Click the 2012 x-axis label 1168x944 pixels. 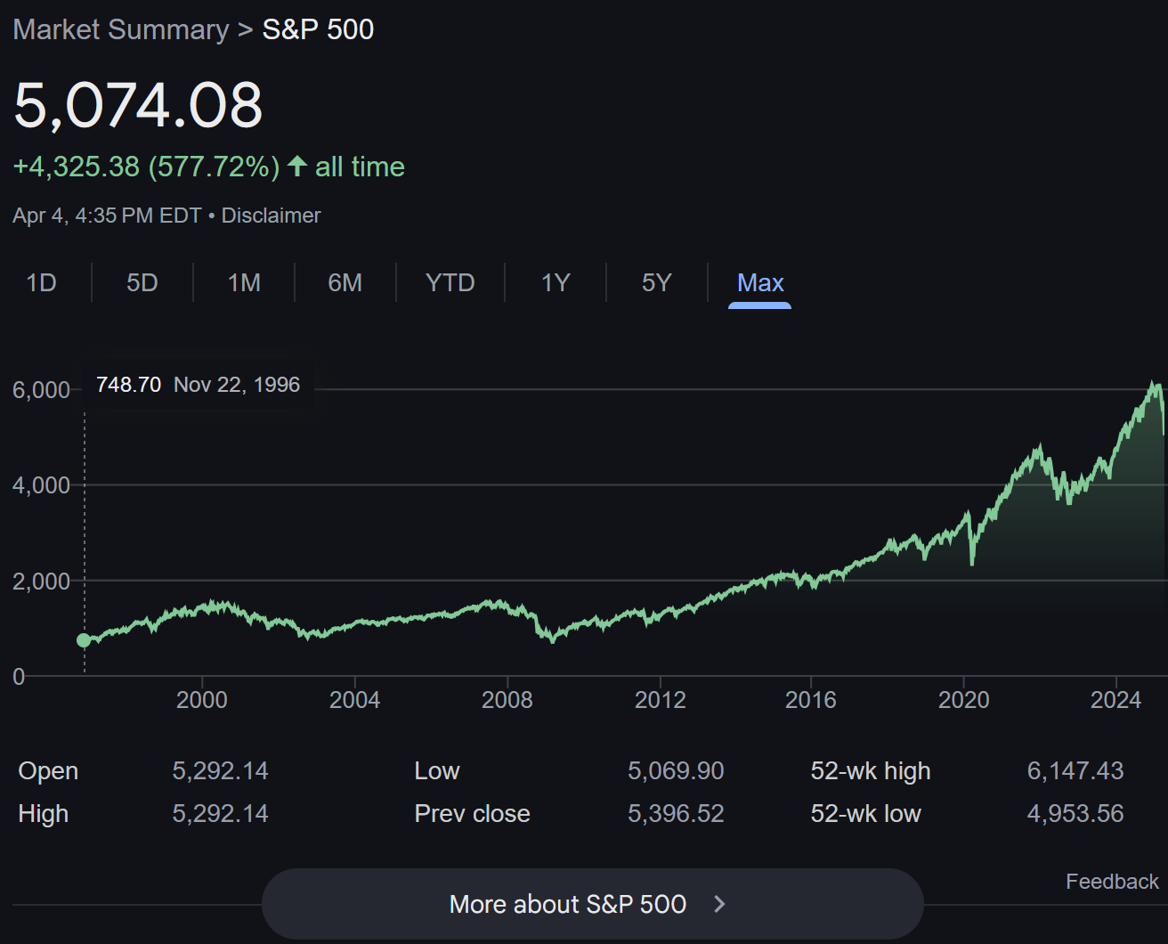660,700
